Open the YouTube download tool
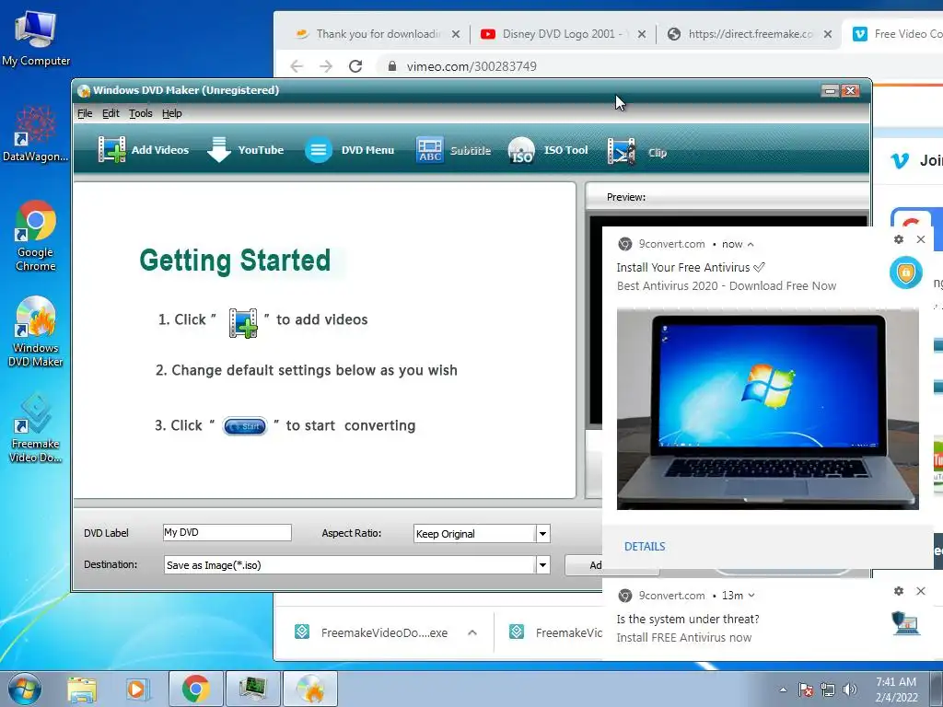The height and width of the screenshot is (707, 943). 245,150
